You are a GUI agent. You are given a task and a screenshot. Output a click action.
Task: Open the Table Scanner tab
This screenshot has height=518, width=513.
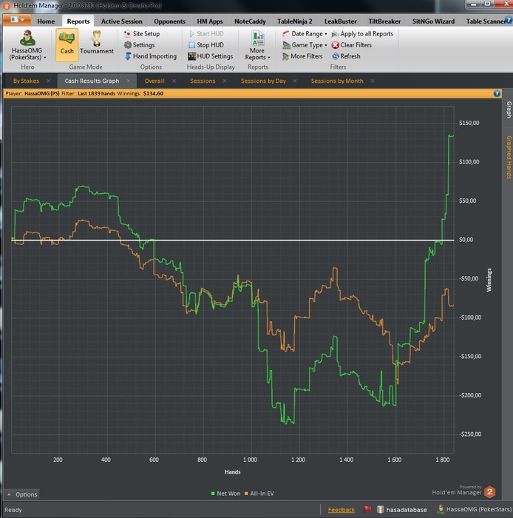pyautogui.click(x=485, y=21)
